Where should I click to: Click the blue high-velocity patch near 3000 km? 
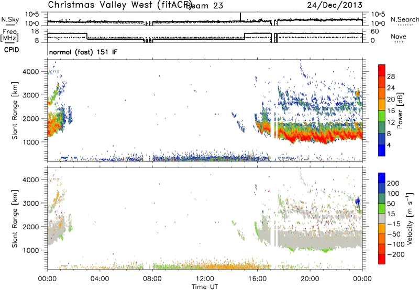point(358,202)
